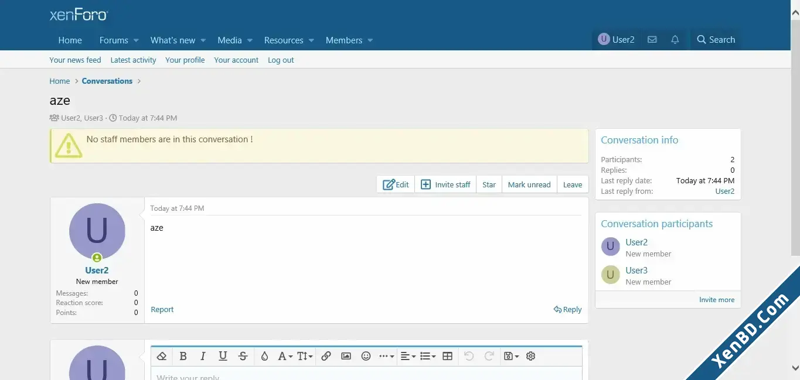The image size is (800, 380).
Task: Open the smilies picker
Action: point(366,356)
